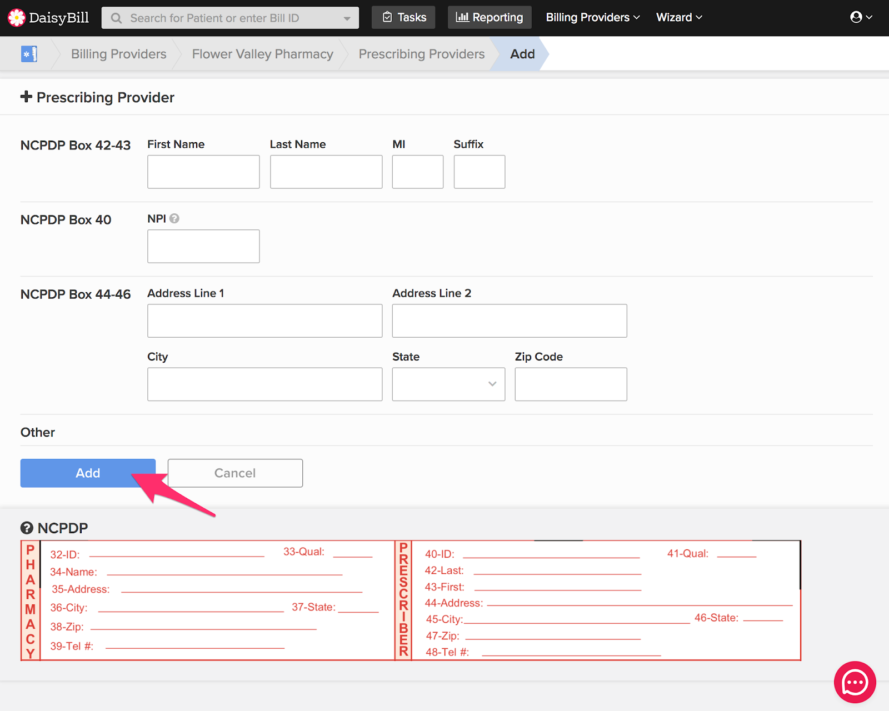Click the NCPDP help question mark icon
889x711 pixels.
(27, 528)
